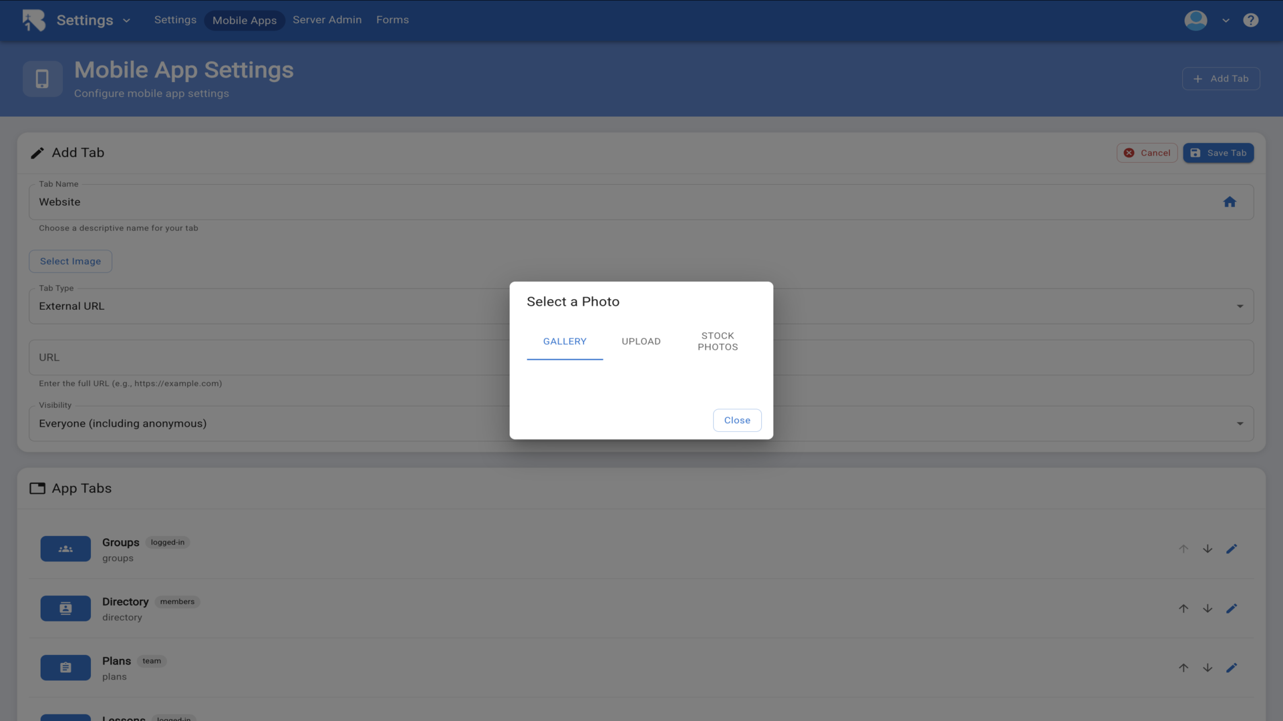This screenshot has width=1283, height=721.
Task: Switch to the Stock Photos tab
Action: point(718,341)
